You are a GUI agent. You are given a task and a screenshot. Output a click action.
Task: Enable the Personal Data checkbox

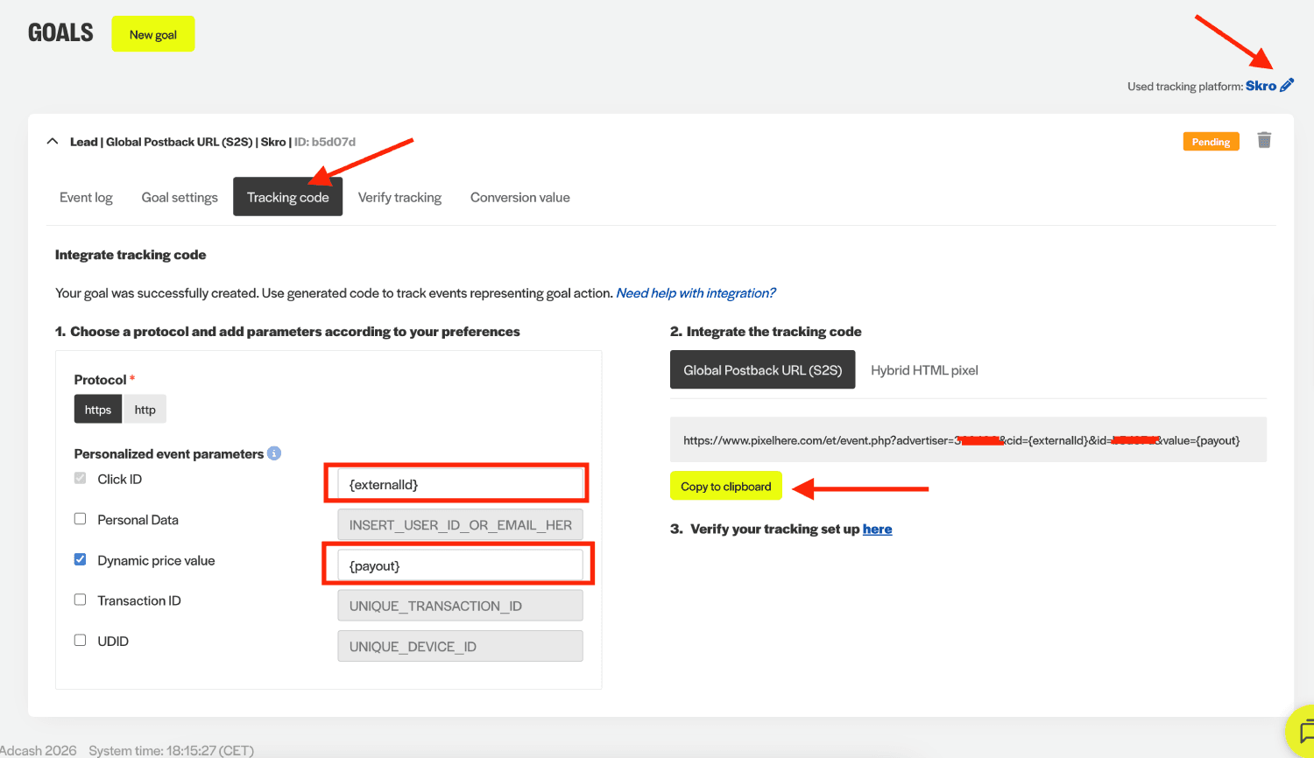pyautogui.click(x=80, y=519)
